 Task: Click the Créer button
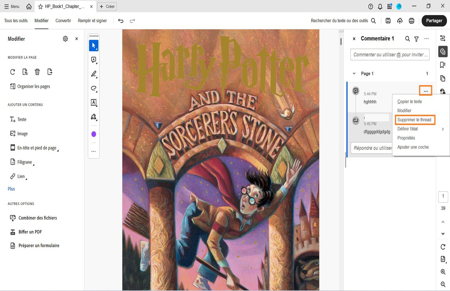107,6
